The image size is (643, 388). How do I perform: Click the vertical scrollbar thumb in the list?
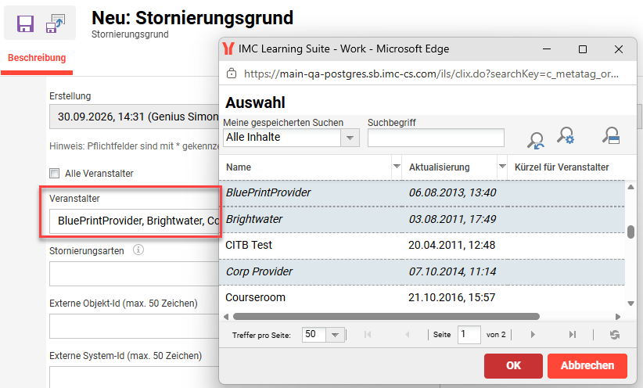coord(630,232)
